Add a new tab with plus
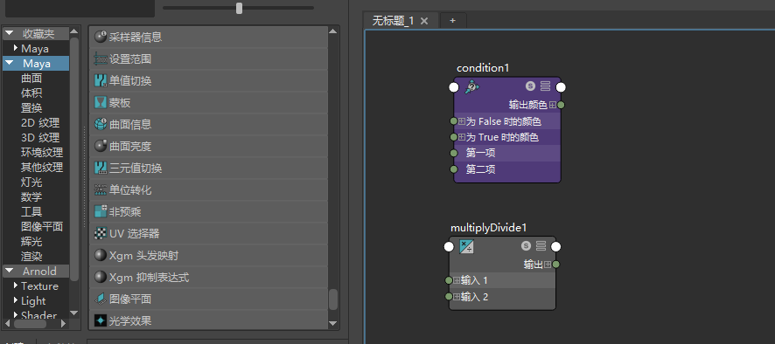 pos(452,21)
